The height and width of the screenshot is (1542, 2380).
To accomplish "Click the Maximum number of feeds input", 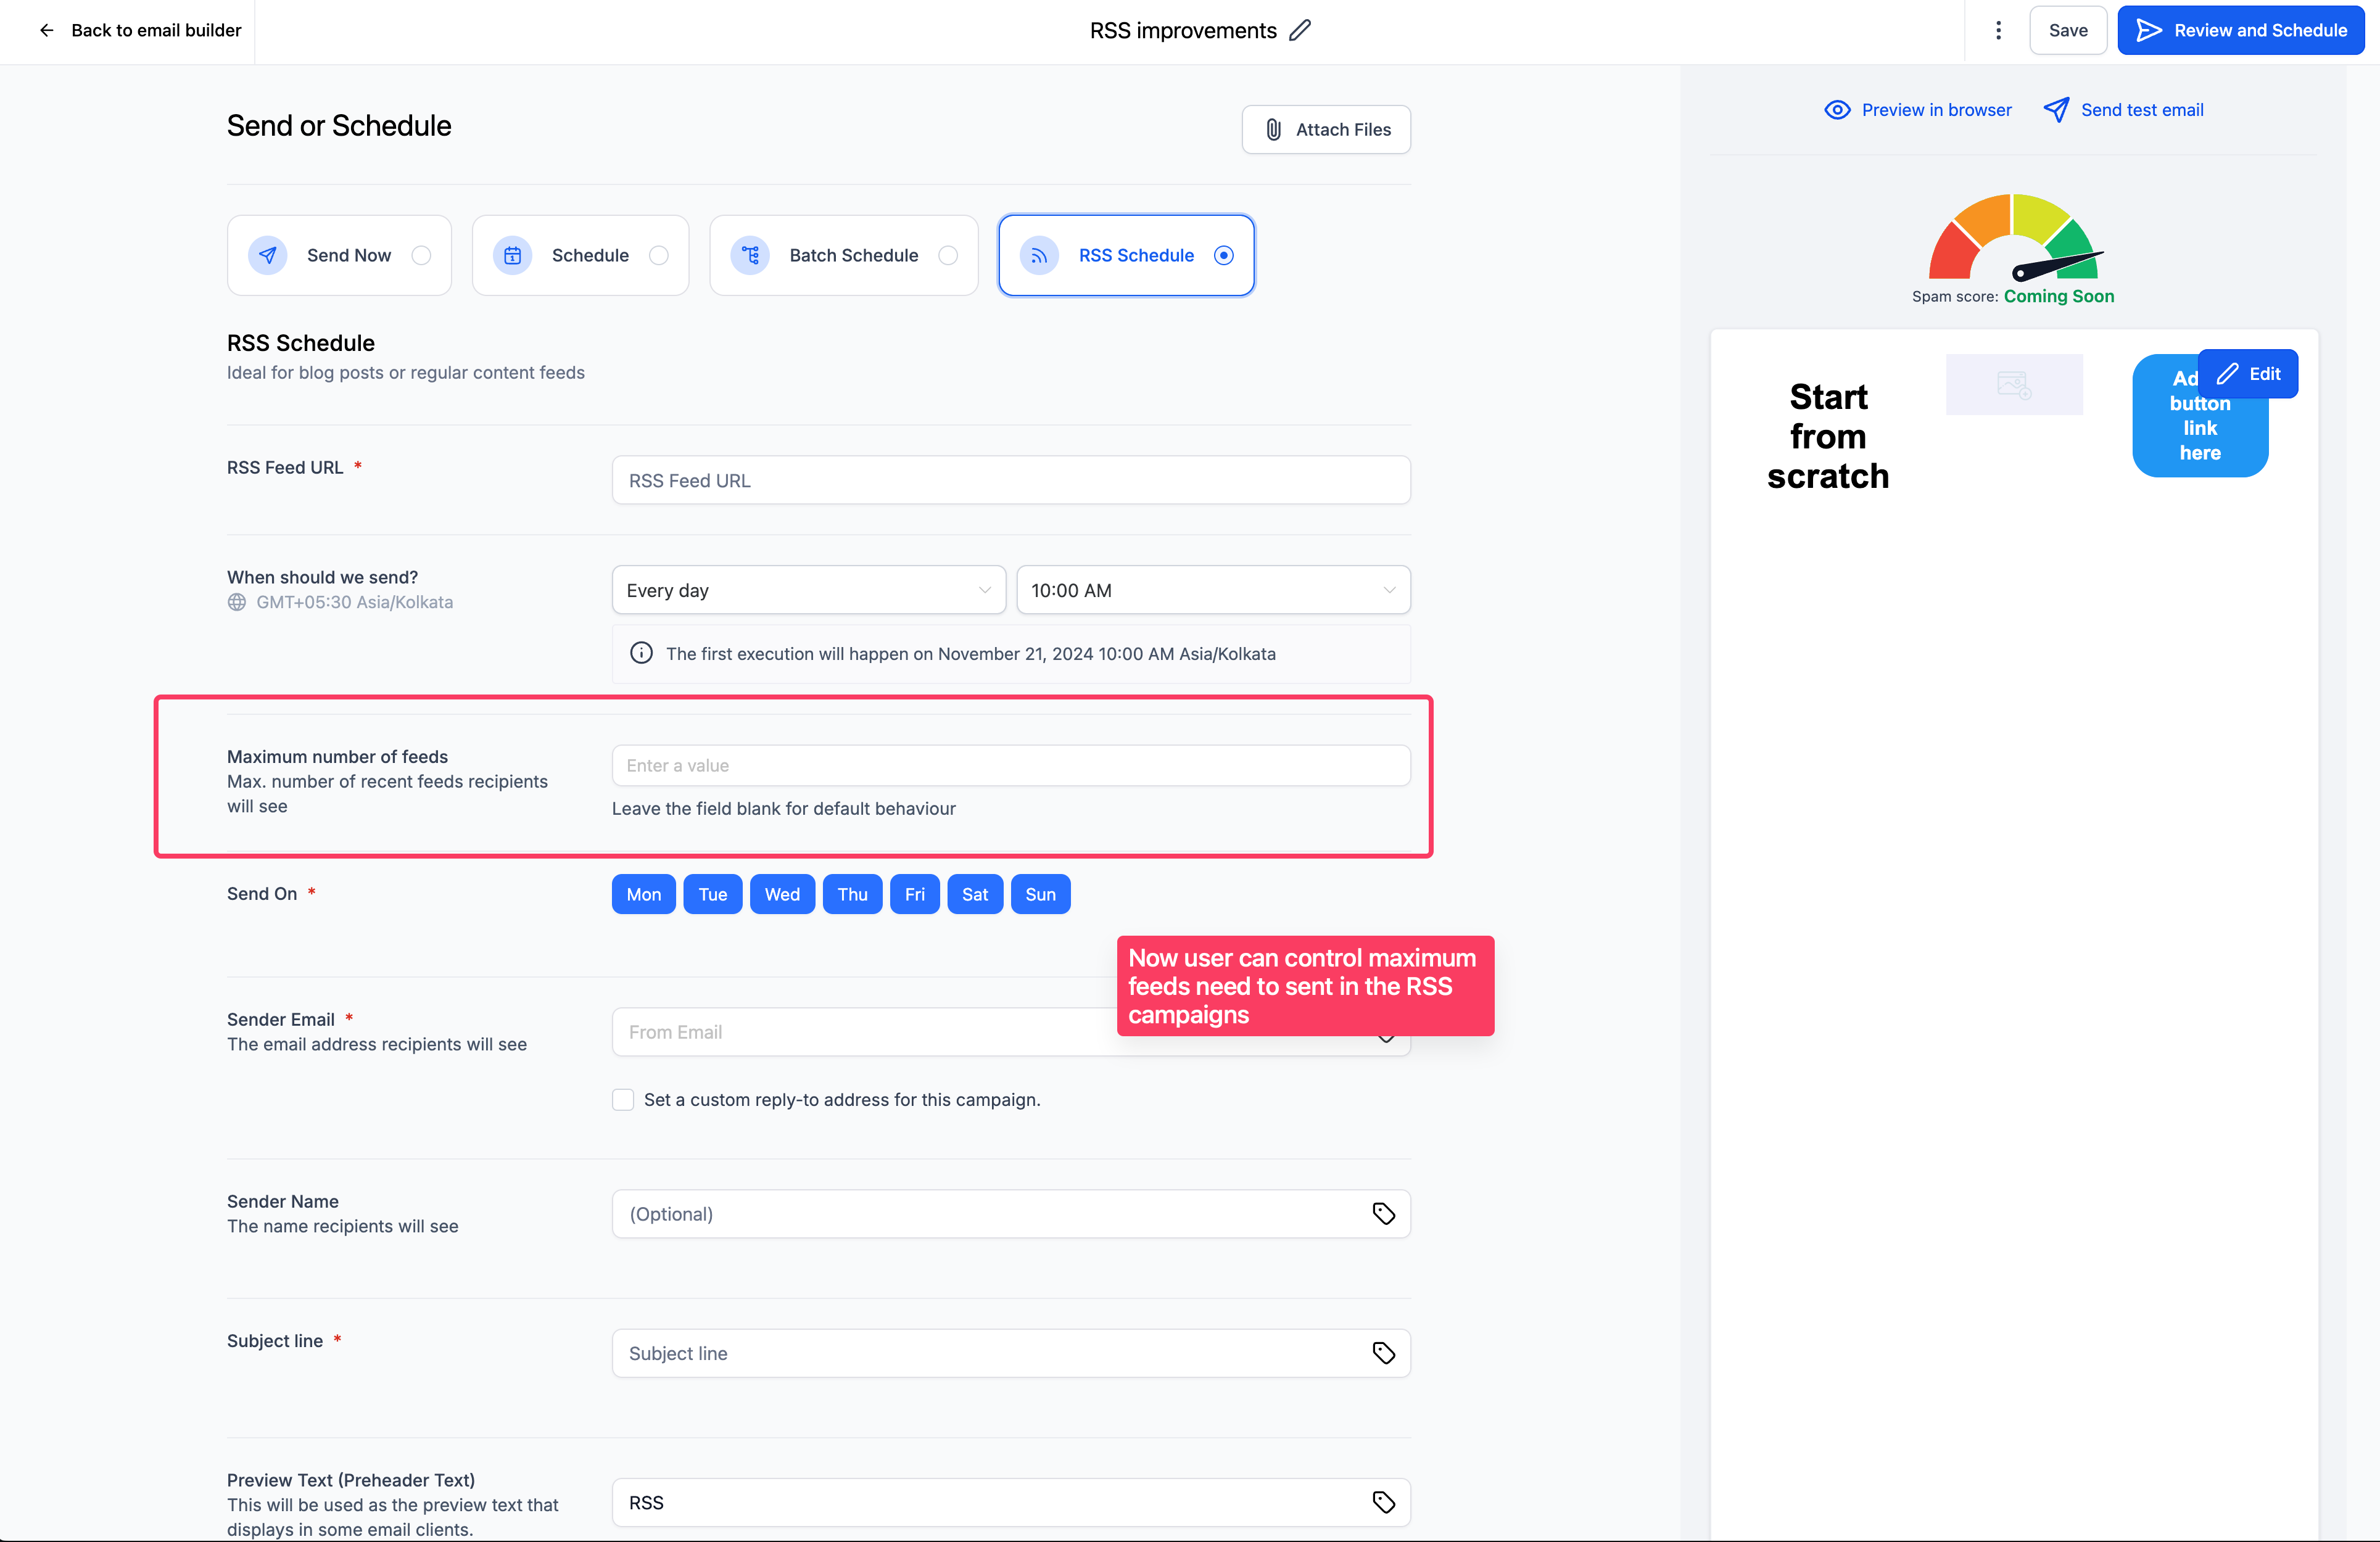I will [1011, 765].
